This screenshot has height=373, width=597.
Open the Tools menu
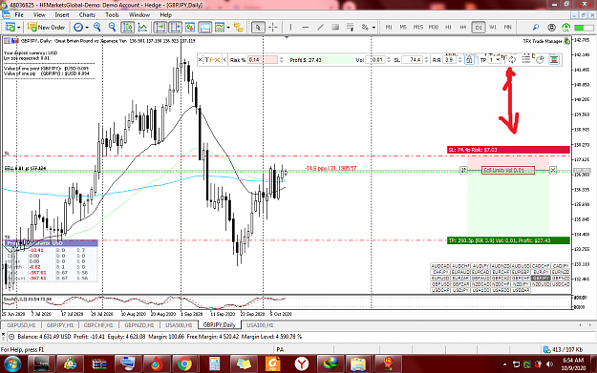click(112, 15)
